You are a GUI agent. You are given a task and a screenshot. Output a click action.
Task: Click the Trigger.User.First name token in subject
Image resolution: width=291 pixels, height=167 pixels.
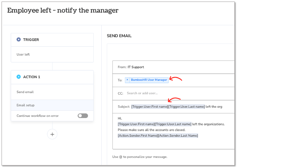150,106
